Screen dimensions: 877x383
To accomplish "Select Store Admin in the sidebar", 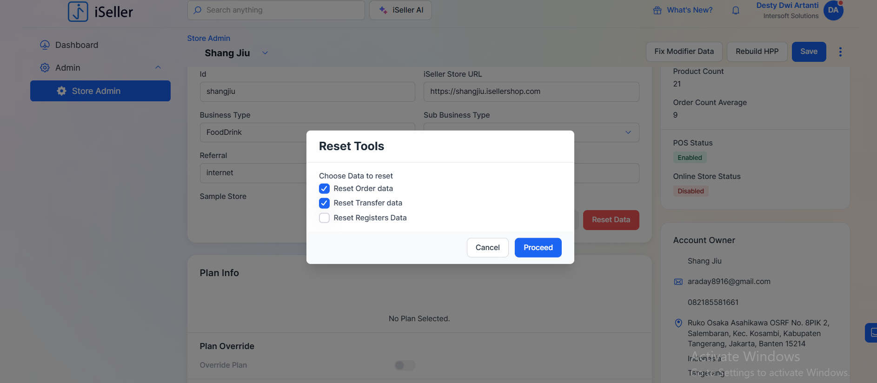I will (x=100, y=91).
